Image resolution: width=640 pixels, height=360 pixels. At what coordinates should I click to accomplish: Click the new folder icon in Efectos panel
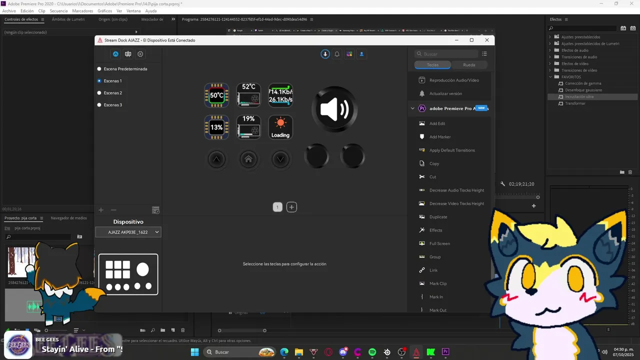click(622, 172)
